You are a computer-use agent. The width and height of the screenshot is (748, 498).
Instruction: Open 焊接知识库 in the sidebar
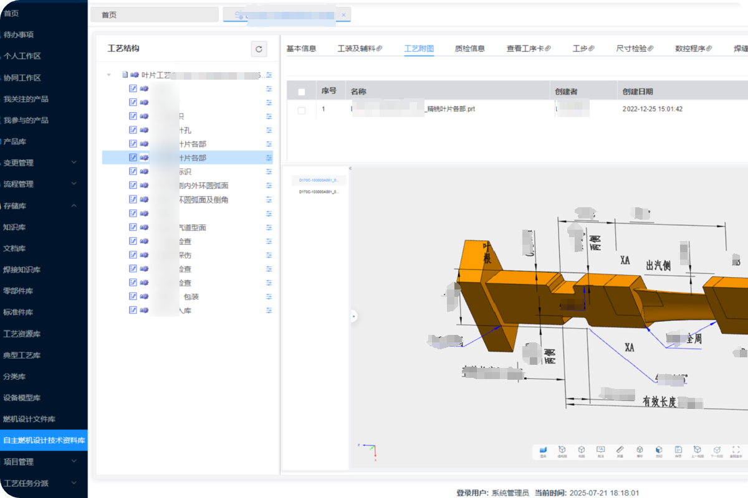22,270
